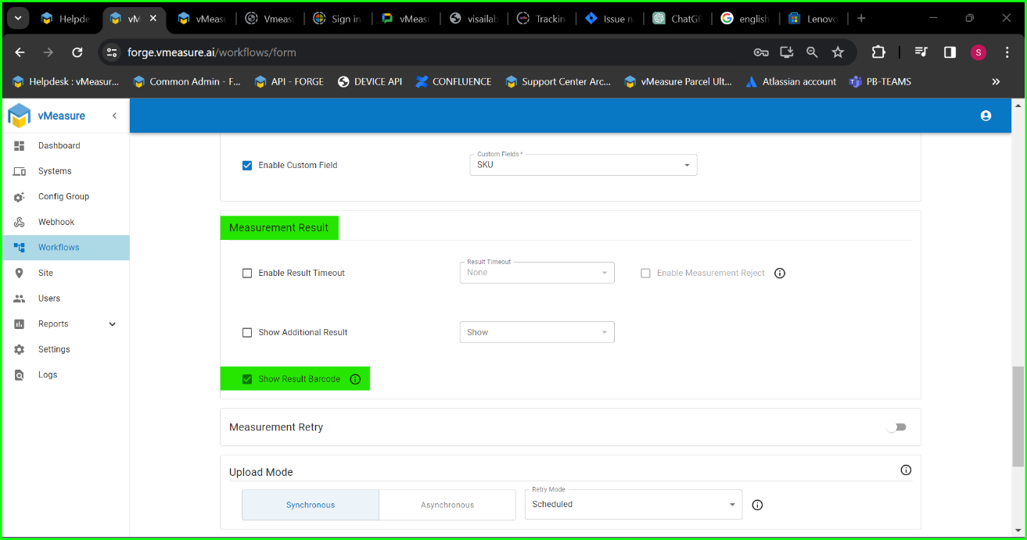
Task: Uncheck Enable Custom Field checkbox
Action: (247, 166)
